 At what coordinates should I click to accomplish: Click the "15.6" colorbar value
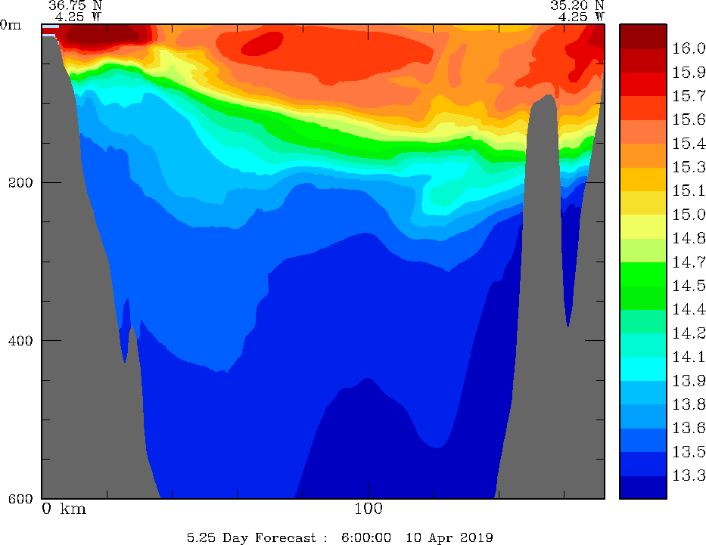tap(689, 119)
